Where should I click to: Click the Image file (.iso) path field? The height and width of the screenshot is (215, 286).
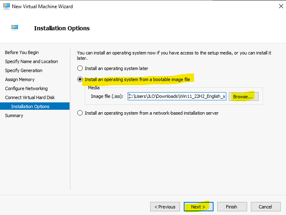[x=177, y=96]
